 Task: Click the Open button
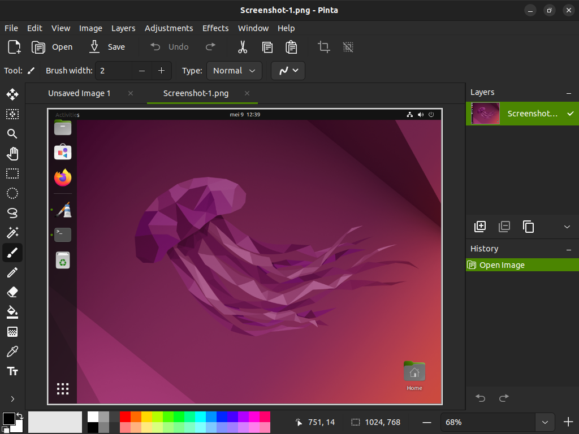(x=52, y=47)
